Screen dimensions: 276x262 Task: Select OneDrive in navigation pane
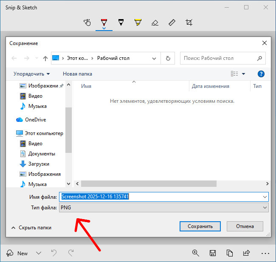click(31, 120)
